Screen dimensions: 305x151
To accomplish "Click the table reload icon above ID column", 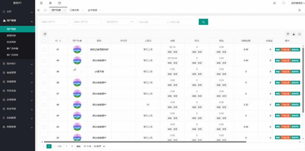I will [45, 34].
